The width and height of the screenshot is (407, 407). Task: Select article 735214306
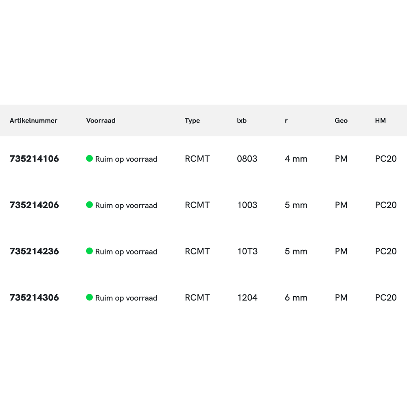click(34, 298)
